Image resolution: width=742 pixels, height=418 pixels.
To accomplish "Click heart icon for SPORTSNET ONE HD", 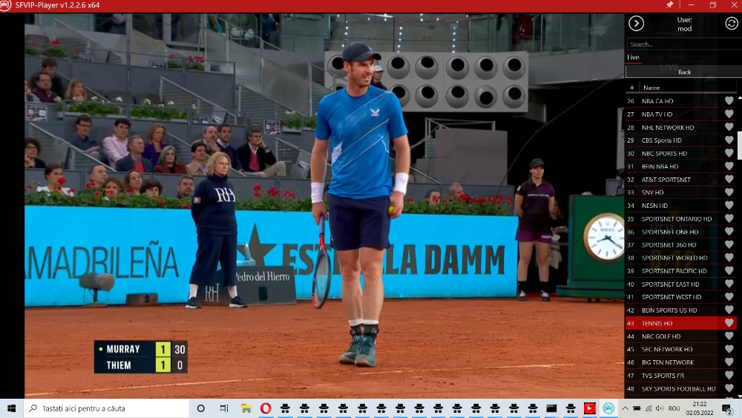I will pos(729,232).
